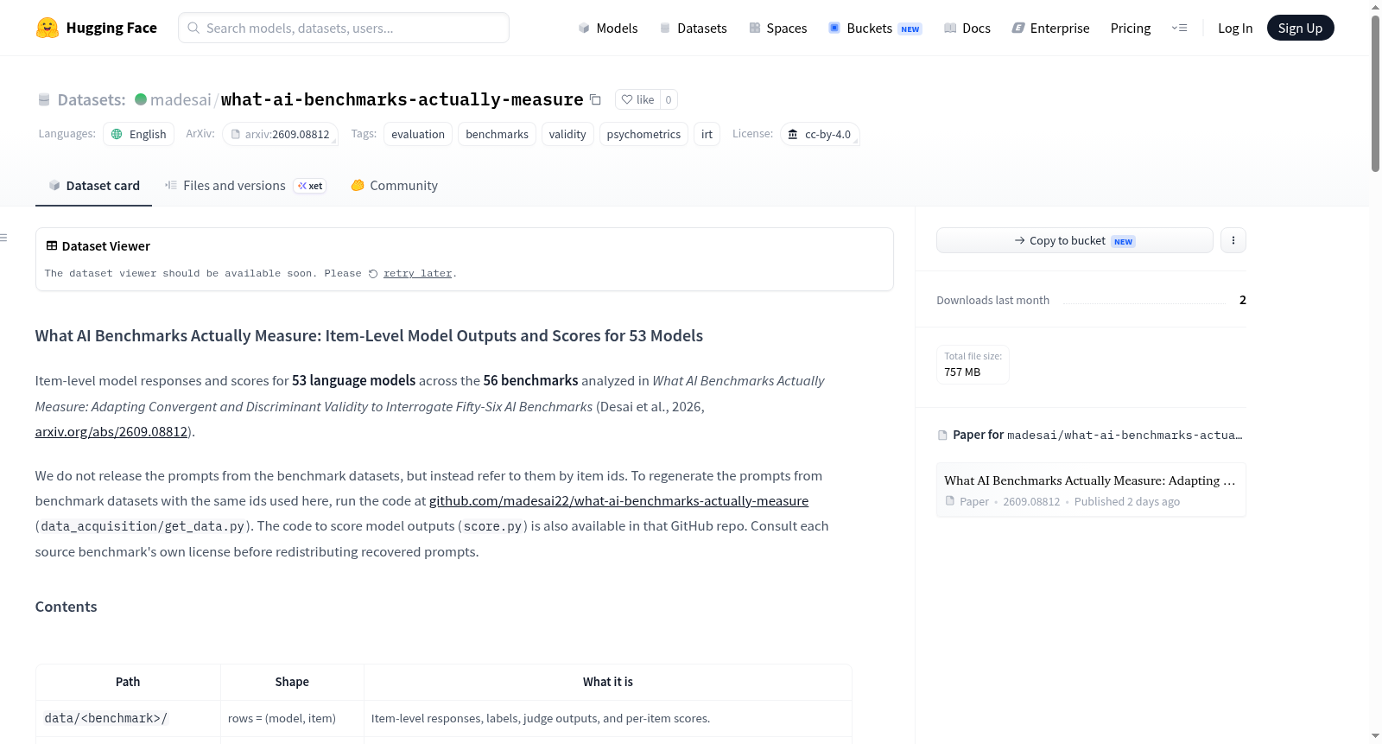Screen dimensions: 1382x744
Task: Click the Datasets breadcrumb icon
Action: 44,99
